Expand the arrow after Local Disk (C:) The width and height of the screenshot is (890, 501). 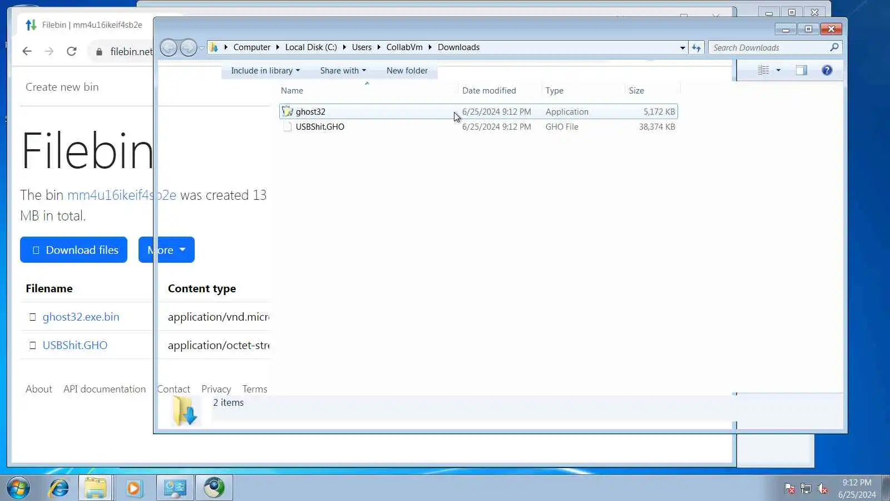coord(344,47)
